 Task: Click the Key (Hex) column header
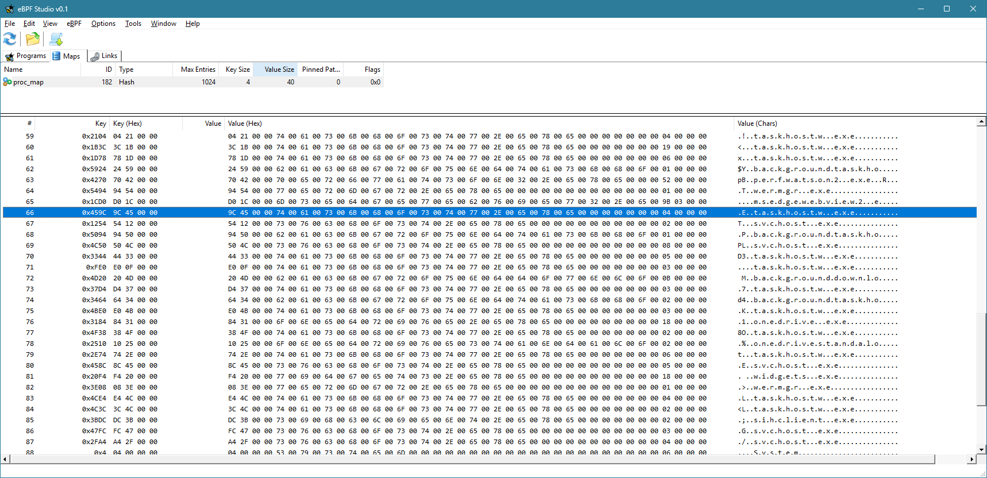[128, 124]
